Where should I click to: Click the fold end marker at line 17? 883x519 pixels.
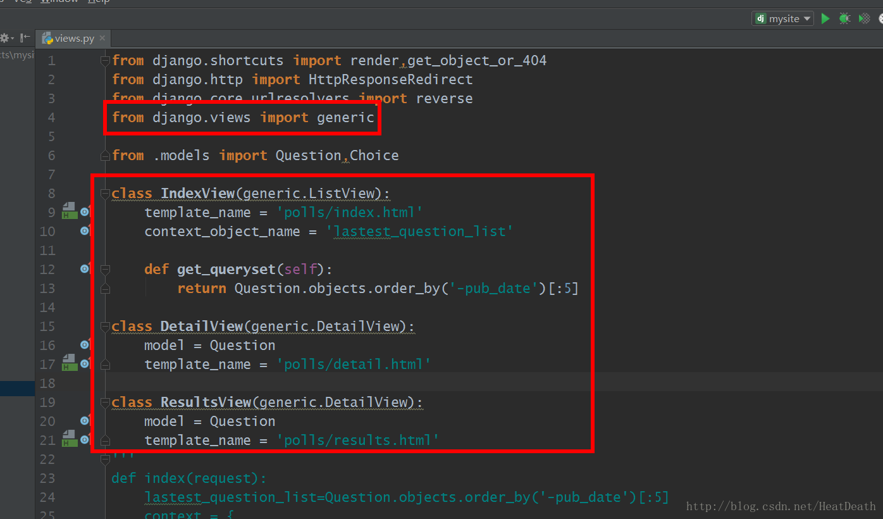[106, 365]
